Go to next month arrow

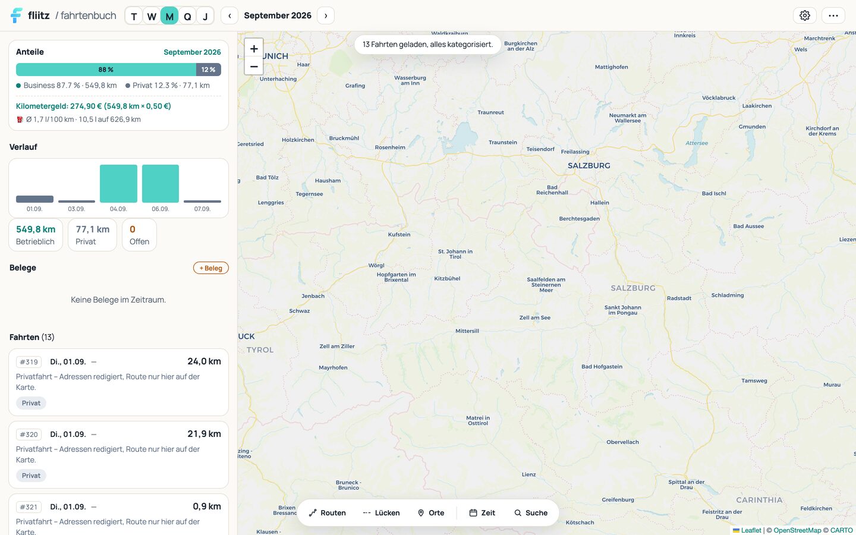pyautogui.click(x=326, y=15)
